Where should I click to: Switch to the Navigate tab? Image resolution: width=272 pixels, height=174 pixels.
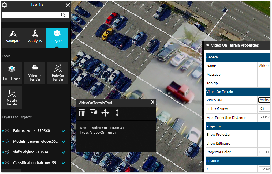coord(13,37)
